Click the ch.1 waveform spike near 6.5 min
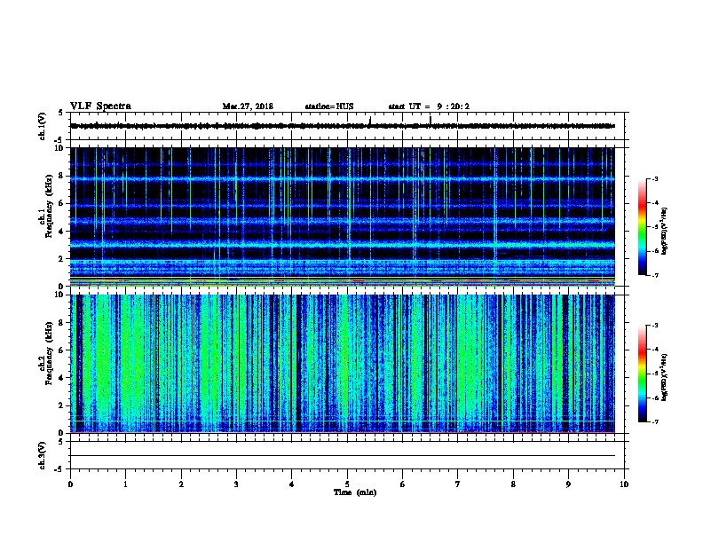Image resolution: width=703 pixels, height=543 pixels. [x=430, y=121]
